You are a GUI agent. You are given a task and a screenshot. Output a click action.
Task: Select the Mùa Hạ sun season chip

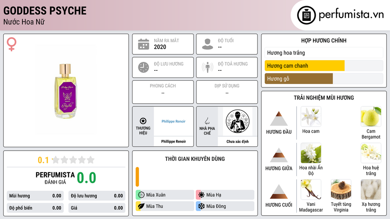(225, 195)
